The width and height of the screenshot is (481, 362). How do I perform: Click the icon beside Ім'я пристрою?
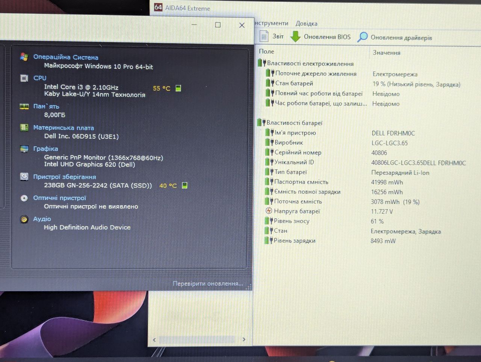[x=269, y=132]
